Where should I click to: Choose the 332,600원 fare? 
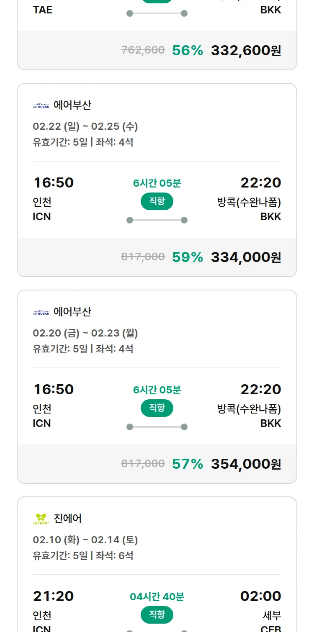pos(246,50)
